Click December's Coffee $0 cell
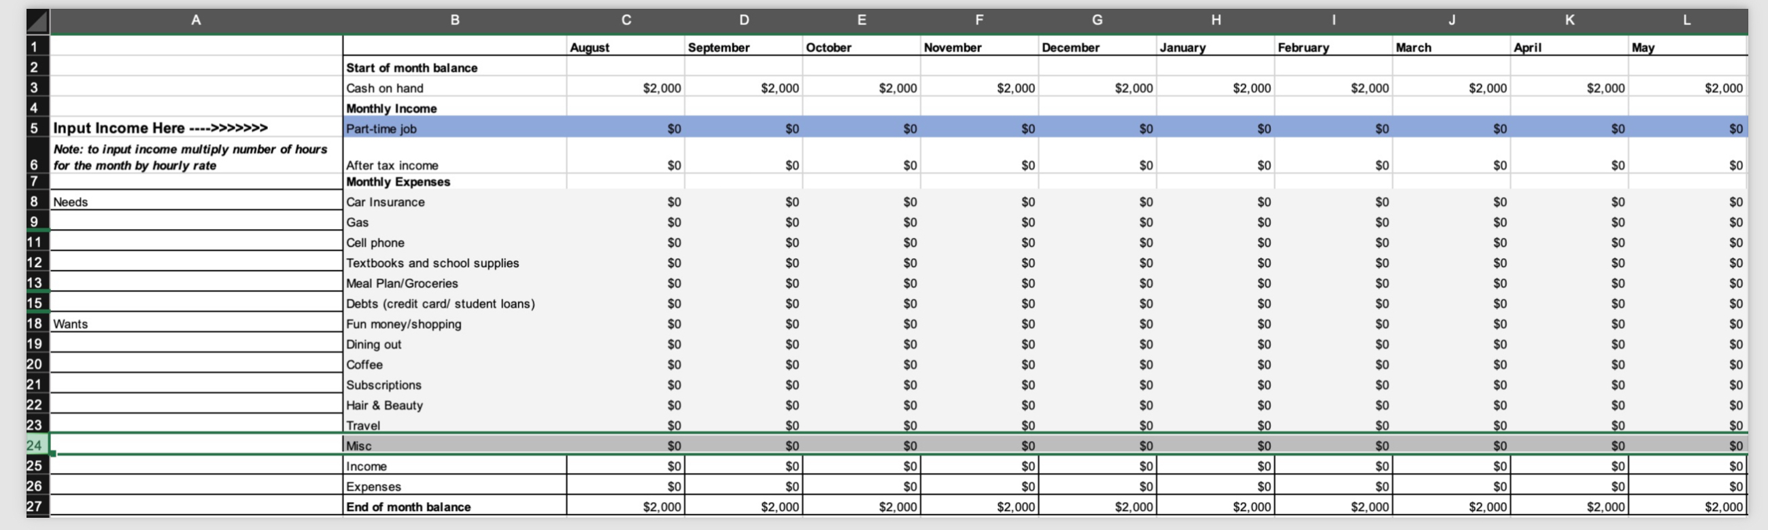 [1098, 364]
